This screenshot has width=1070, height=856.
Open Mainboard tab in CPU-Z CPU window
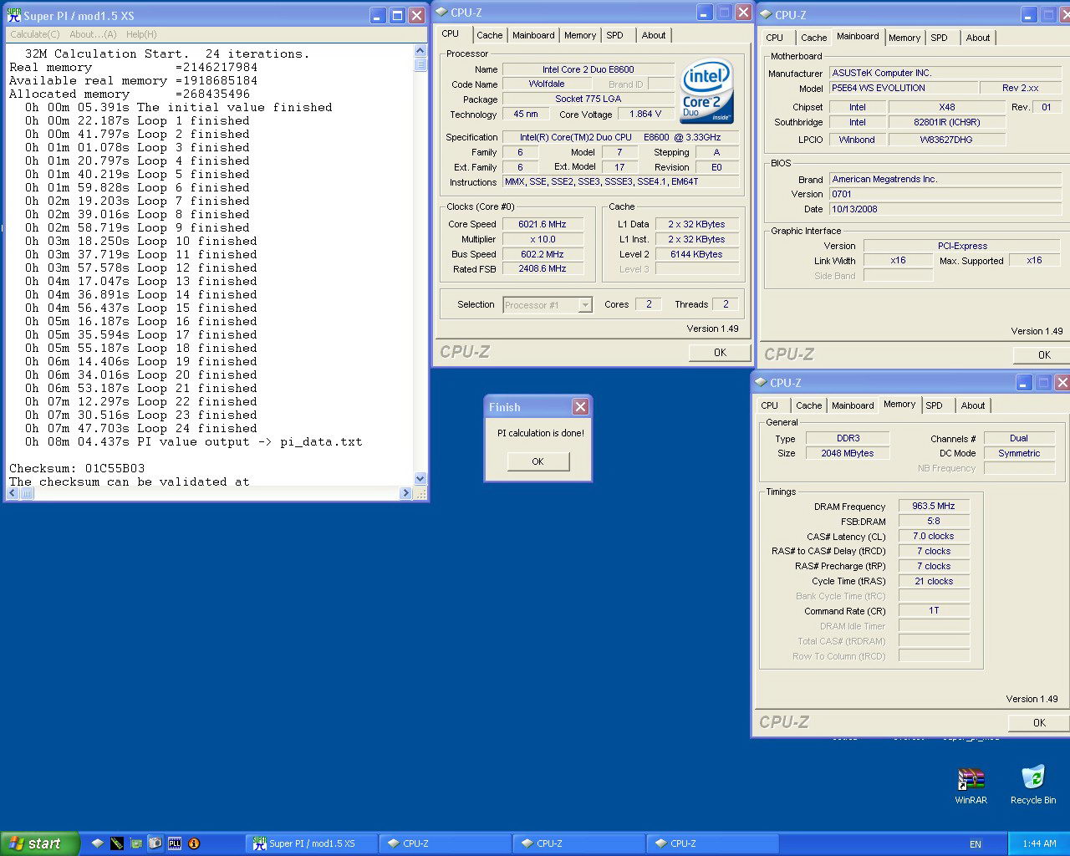pos(533,35)
